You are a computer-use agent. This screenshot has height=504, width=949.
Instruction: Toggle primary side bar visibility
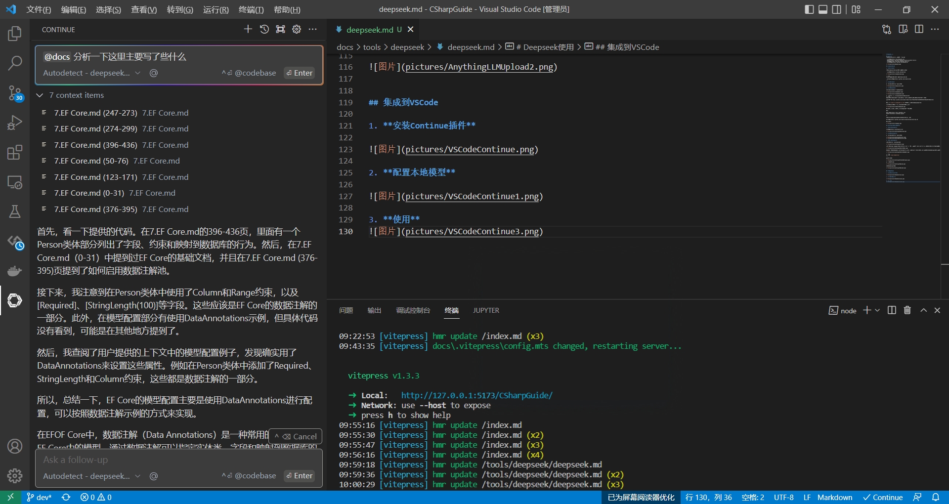(809, 9)
